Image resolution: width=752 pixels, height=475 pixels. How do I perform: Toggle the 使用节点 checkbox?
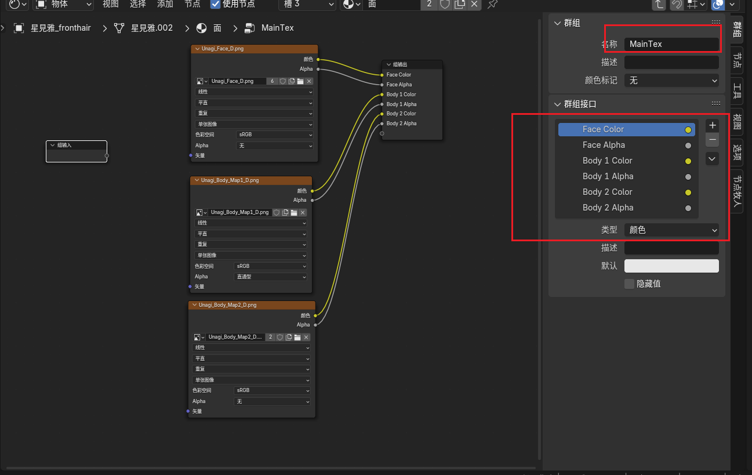click(x=216, y=4)
